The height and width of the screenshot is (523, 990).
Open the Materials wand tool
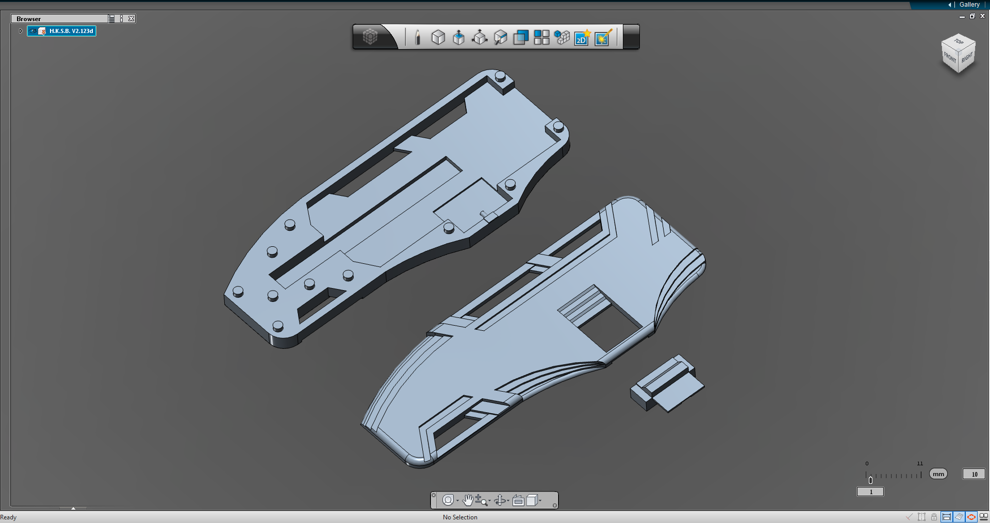click(603, 37)
